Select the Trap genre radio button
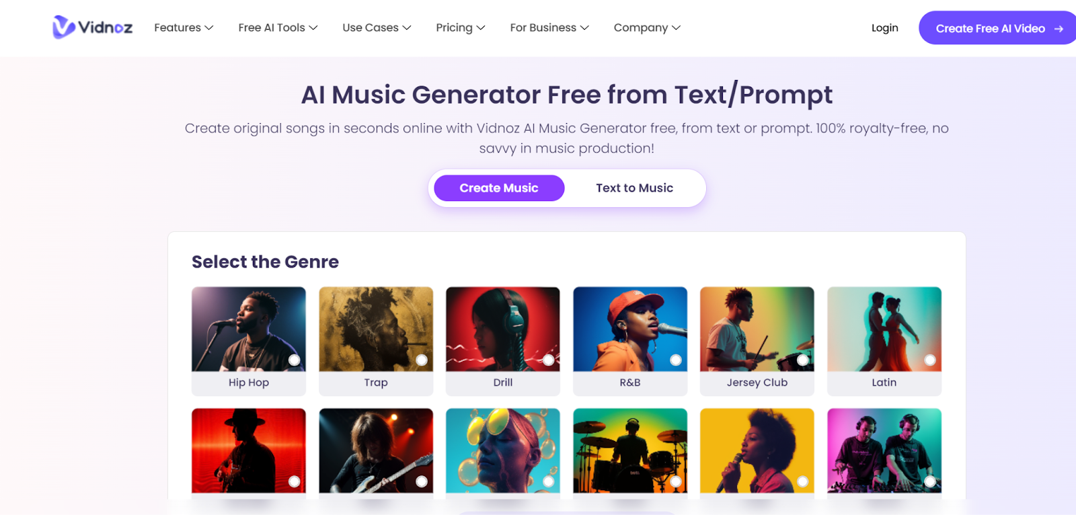This screenshot has width=1076, height=515. pyautogui.click(x=422, y=360)
